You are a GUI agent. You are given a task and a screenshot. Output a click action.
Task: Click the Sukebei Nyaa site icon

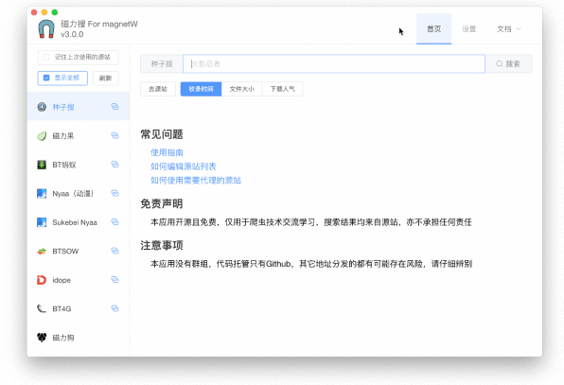click(42, 222)
